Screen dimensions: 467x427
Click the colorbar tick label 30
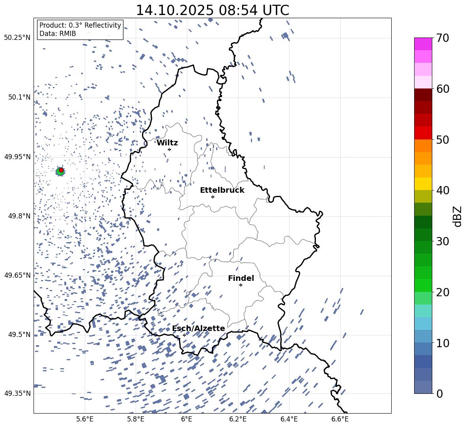(443, 241)
